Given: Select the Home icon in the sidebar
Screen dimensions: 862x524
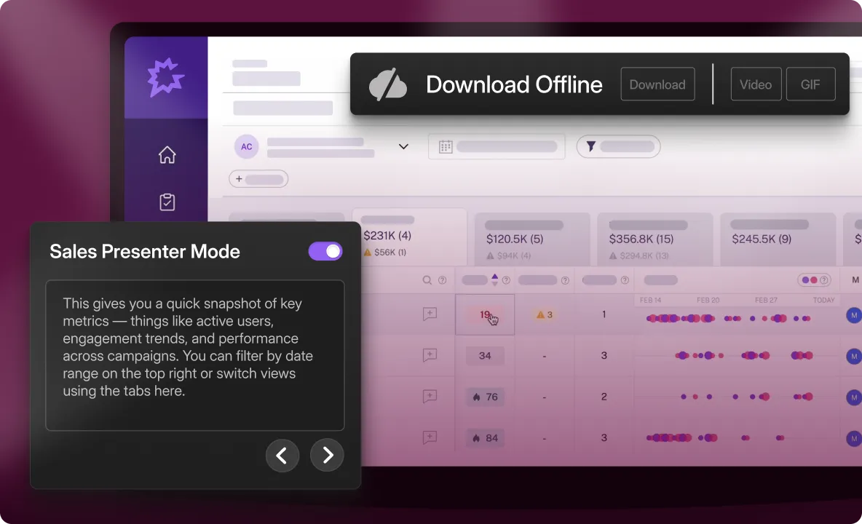Looking at the screenshot, I should click(x=167, y=155).
